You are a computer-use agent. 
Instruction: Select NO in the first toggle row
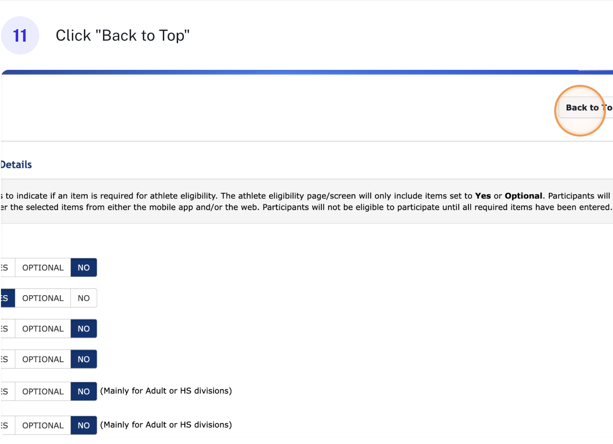(84, 267)
